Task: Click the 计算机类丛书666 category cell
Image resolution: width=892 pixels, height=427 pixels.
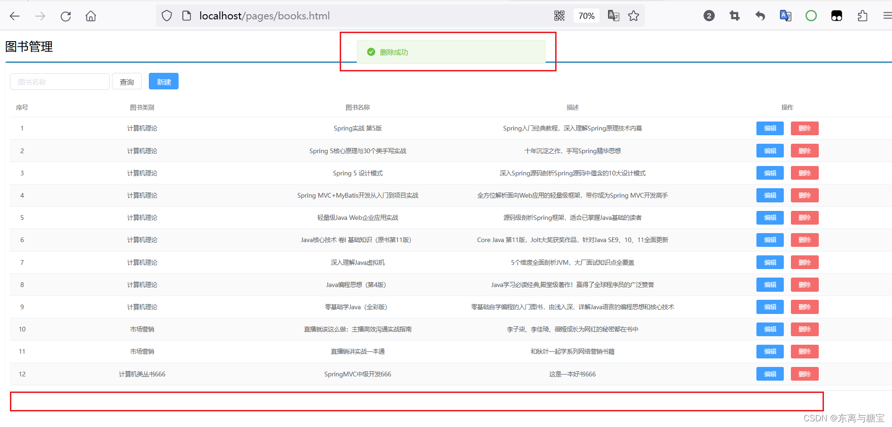Action: 142,374
